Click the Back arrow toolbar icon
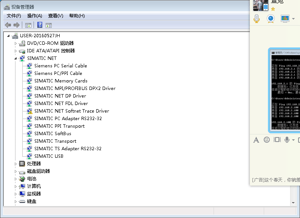This screenshot has height=218, width=300. [x=8, y=25]
